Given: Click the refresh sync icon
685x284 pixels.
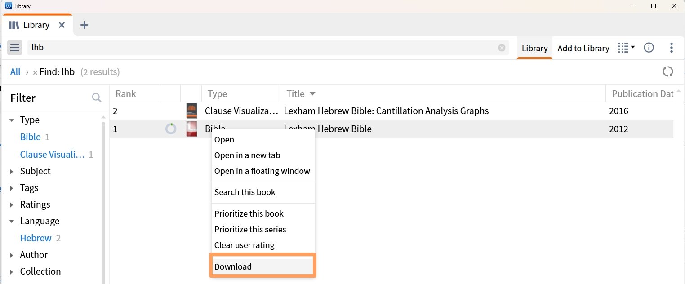Looking at the screenshot, I should pos(668,71).
